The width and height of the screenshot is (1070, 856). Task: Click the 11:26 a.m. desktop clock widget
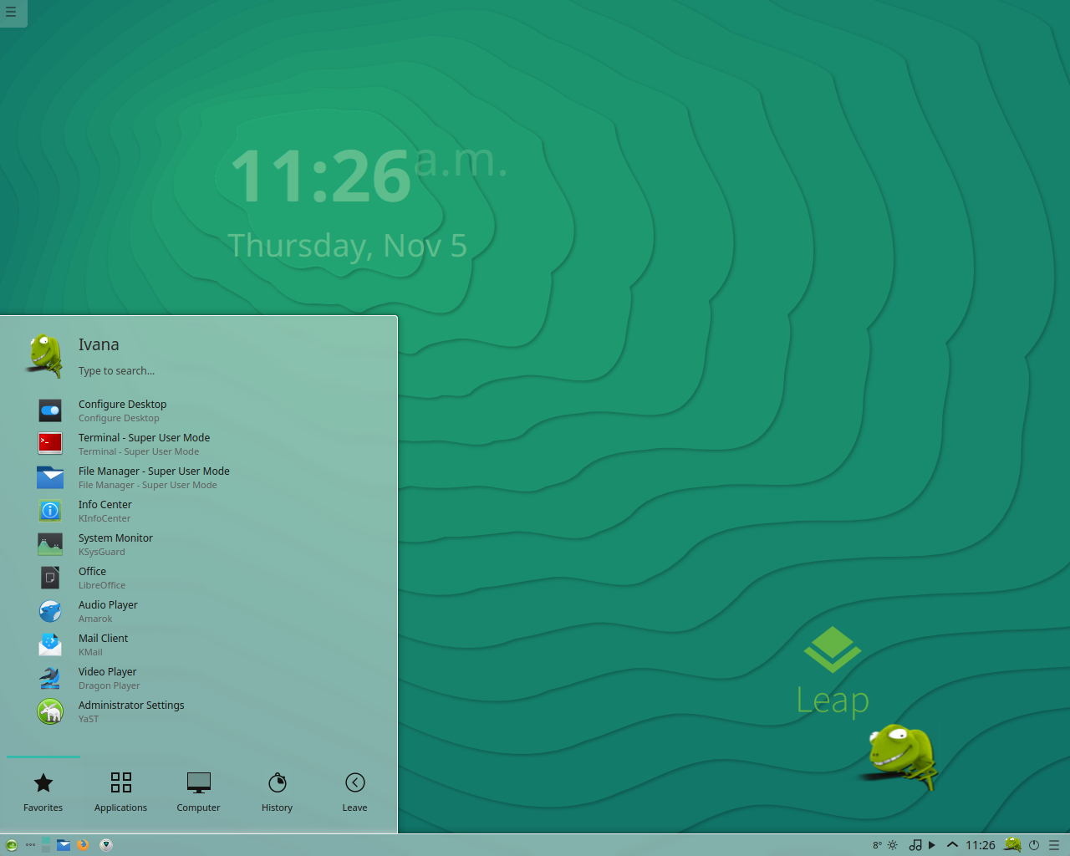[x=368, y=202]
